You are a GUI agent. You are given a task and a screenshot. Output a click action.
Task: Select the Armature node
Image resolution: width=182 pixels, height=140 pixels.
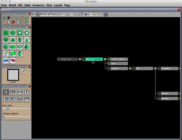point(117,68)
